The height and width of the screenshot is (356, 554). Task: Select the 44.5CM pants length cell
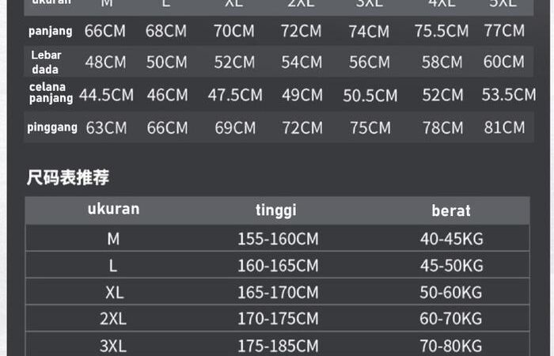pos(106,95)
